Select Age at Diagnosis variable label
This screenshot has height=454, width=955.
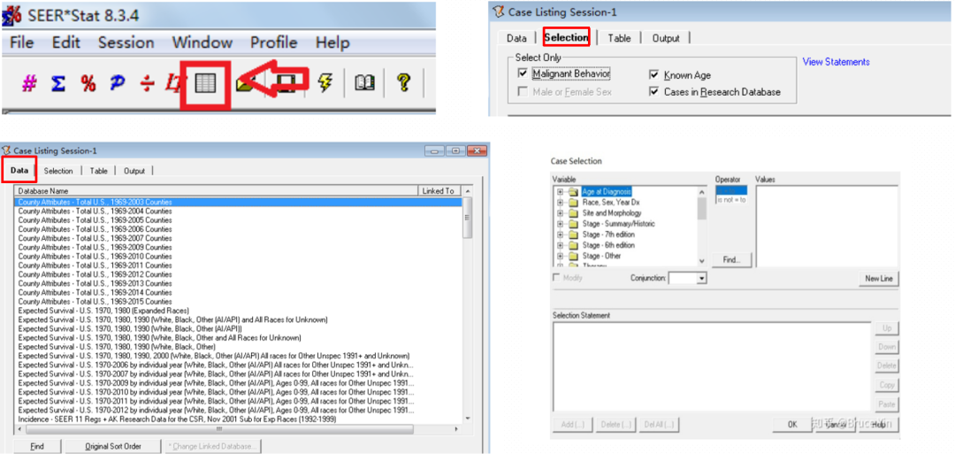607,192
